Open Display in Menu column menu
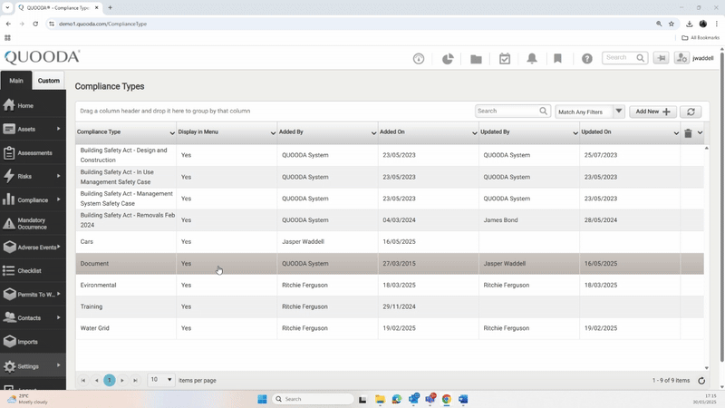The image size is (725, 408). tap(273, 132)
